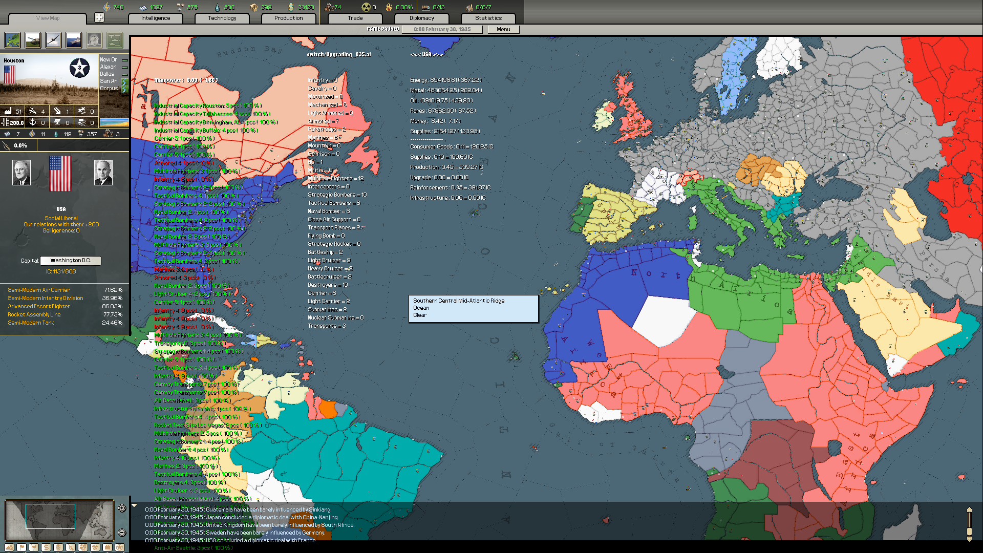Screen dimensions: 983x553
Task: Open the political flag minimap mode
Action: click(22, 547)
